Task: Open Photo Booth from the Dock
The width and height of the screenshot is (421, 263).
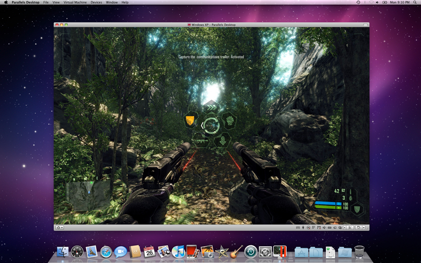Action: coord(193,252)
